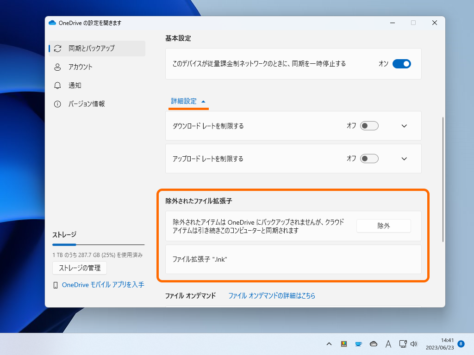Click the OneDrive cloud logo in title bar
474x355 pixels.
(x=52, y=22)
